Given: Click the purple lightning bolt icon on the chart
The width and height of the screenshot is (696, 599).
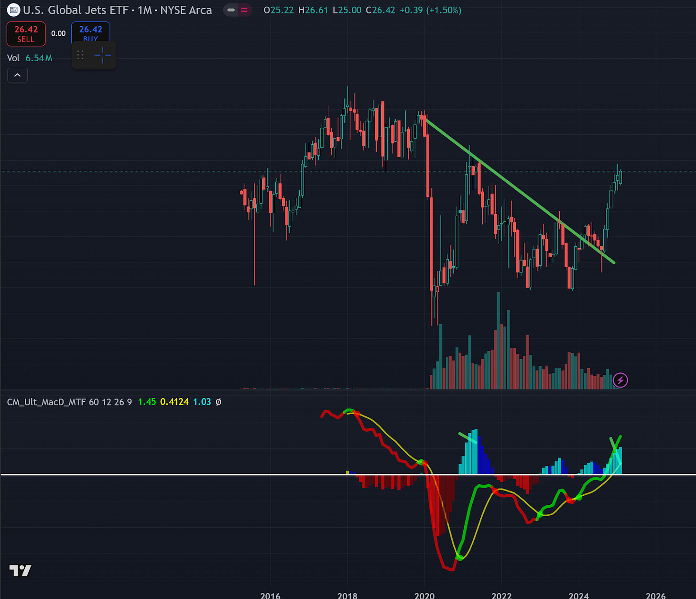Looking at the screenshot, I should pos(620,381).
